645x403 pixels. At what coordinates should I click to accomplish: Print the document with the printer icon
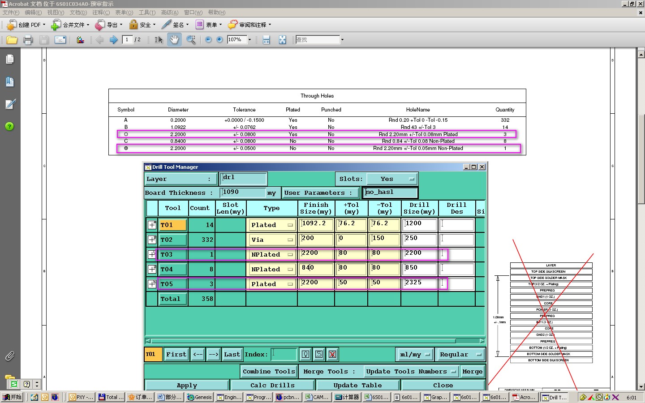click(x=28, y=40)
